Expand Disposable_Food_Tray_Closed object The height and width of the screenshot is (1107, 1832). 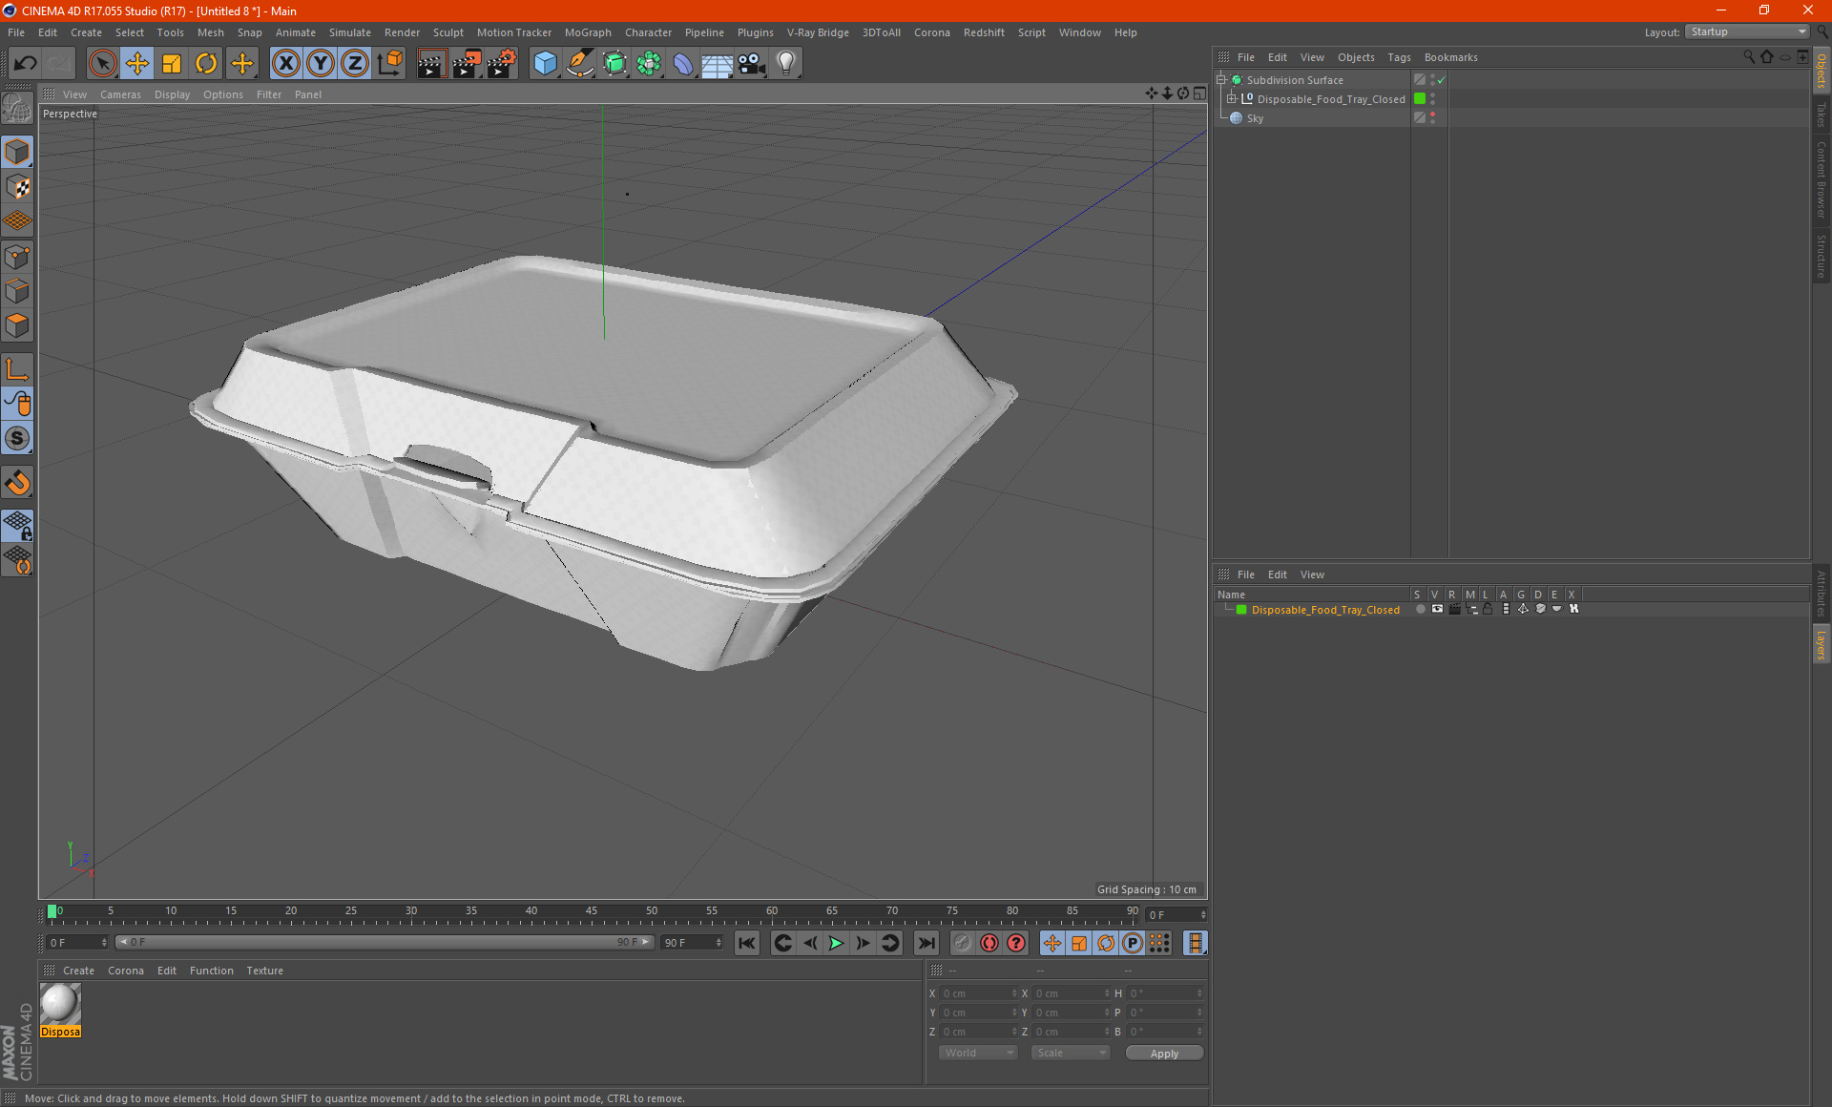tap(1232, 99)
